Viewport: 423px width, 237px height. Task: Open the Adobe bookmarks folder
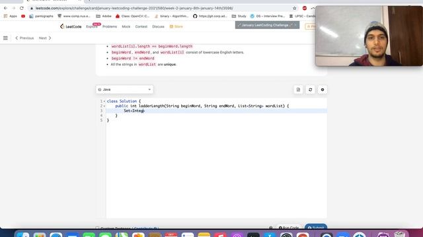click(104, 16)
